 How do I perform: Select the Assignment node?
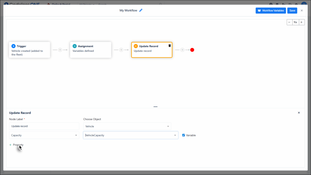pyautogui.click(x=91, y=50)
